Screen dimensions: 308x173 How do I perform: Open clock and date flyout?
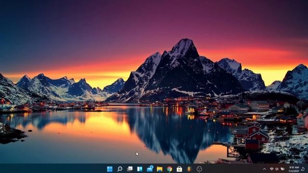click(294, 169)
